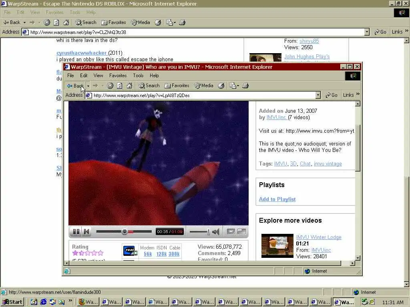Viewport: 410px width, 307px height.
Task: Open Back history dropdown in IMVU window
Action: [x=88, y=86]
